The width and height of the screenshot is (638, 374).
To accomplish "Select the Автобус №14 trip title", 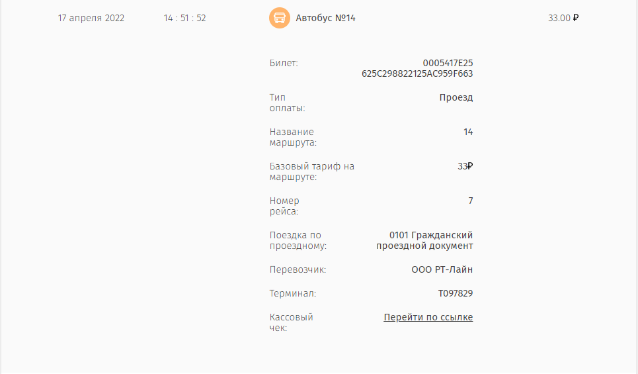I will 325,18.
